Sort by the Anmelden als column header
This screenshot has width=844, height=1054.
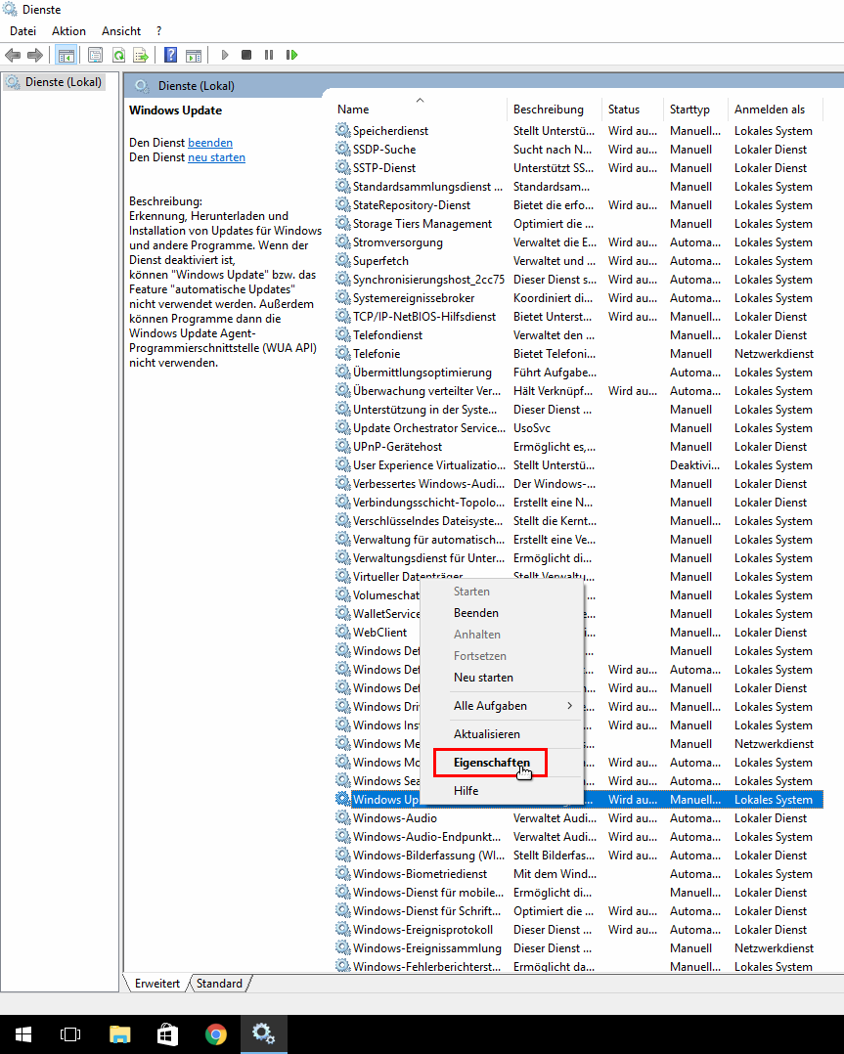tap(777, 109)
